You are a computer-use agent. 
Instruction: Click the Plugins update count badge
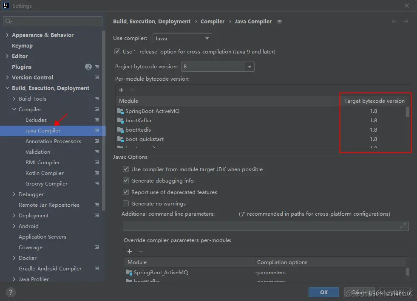(x=88, y=67)
